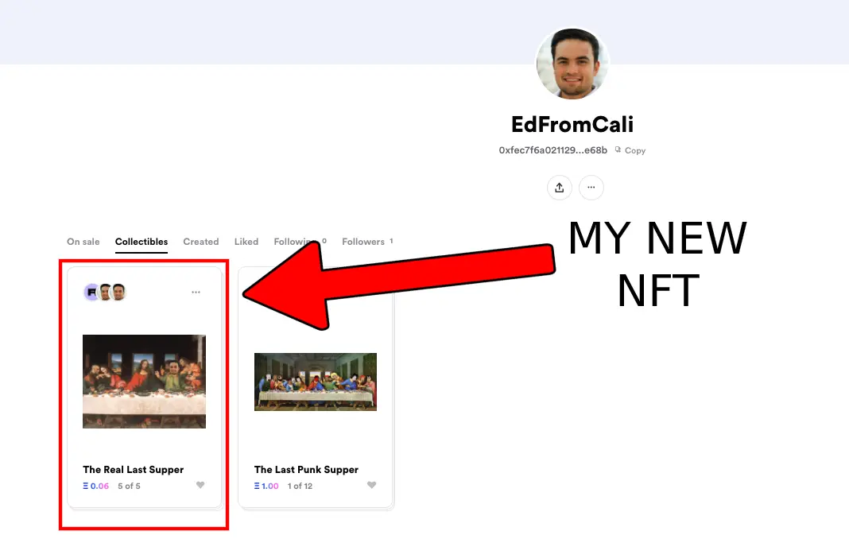
Task: Click the 1.00 ETH price
Action: 266,486
